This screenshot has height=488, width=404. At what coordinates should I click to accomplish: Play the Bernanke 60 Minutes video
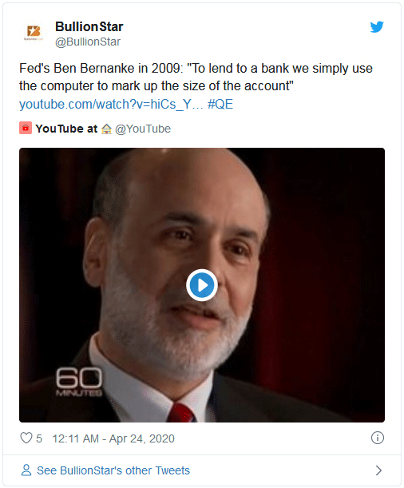coord(202,285)
